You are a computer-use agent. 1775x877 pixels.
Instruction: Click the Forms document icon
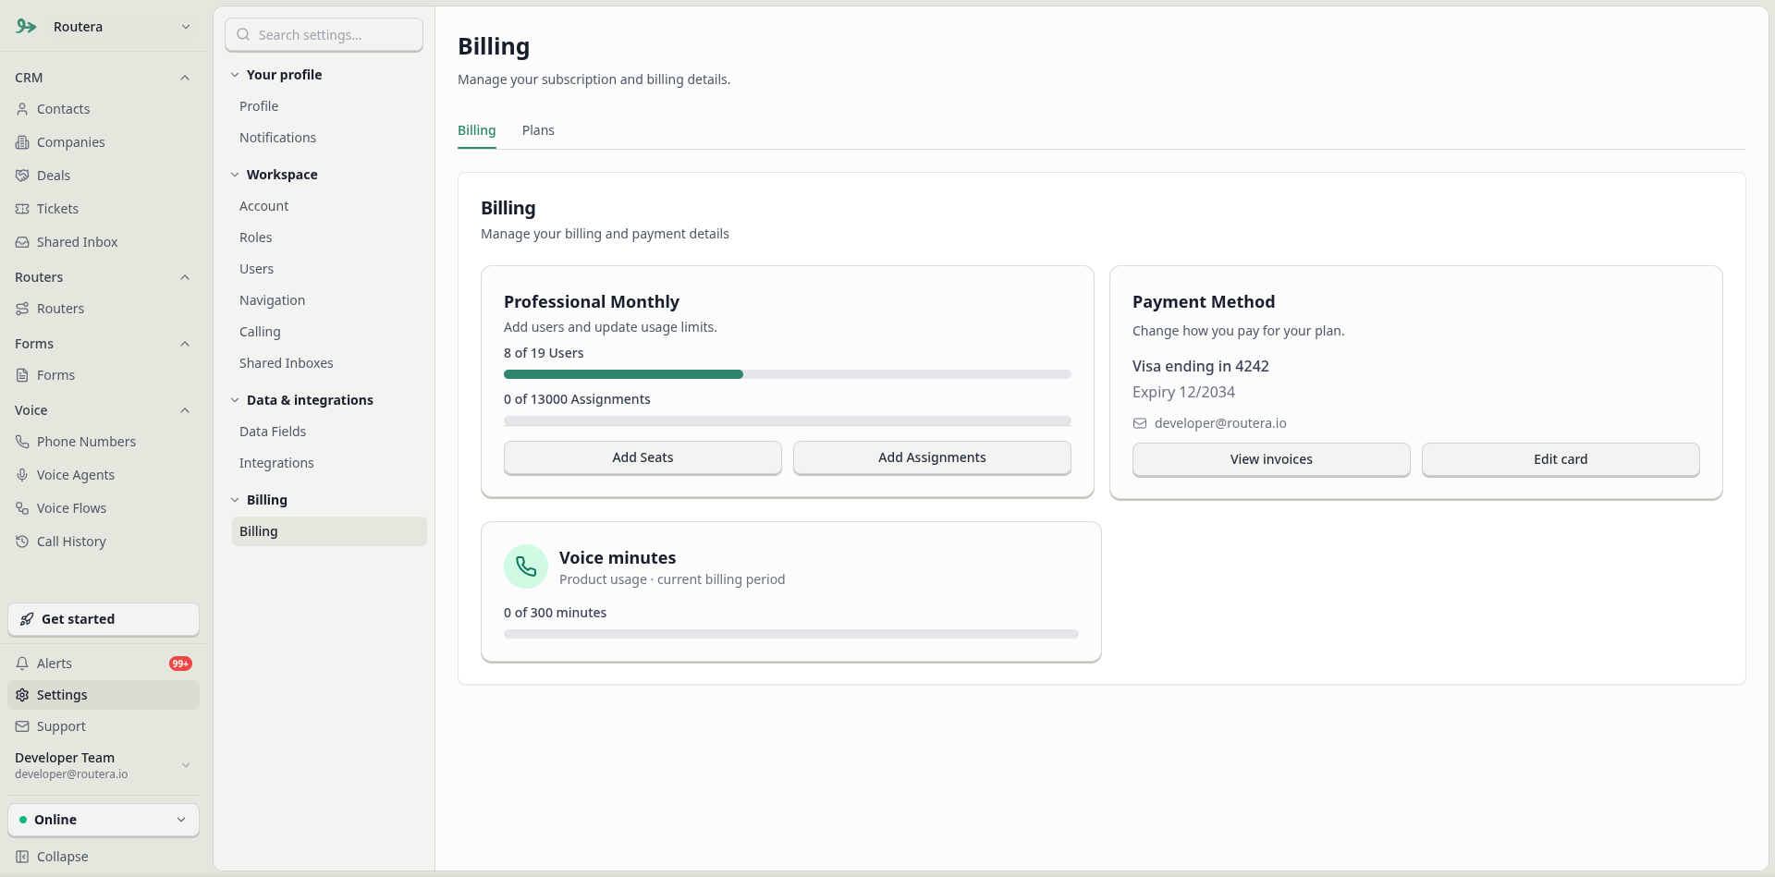coord(22,375)
